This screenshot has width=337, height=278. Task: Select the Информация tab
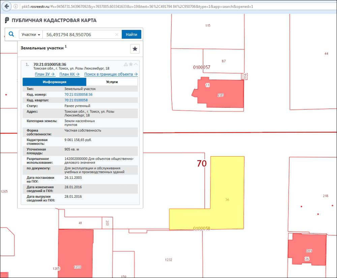coord(54,82)
